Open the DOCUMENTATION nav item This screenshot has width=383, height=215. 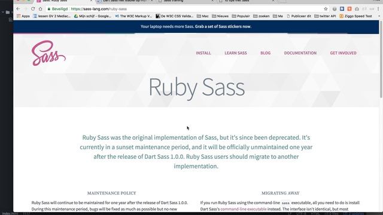click(300, 53)
